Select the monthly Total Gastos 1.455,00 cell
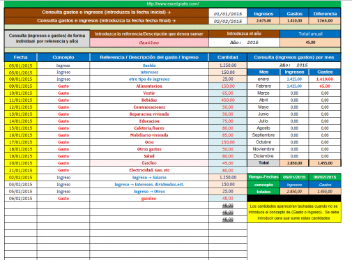Screen dimensions: 352x260 click(325, 163)
